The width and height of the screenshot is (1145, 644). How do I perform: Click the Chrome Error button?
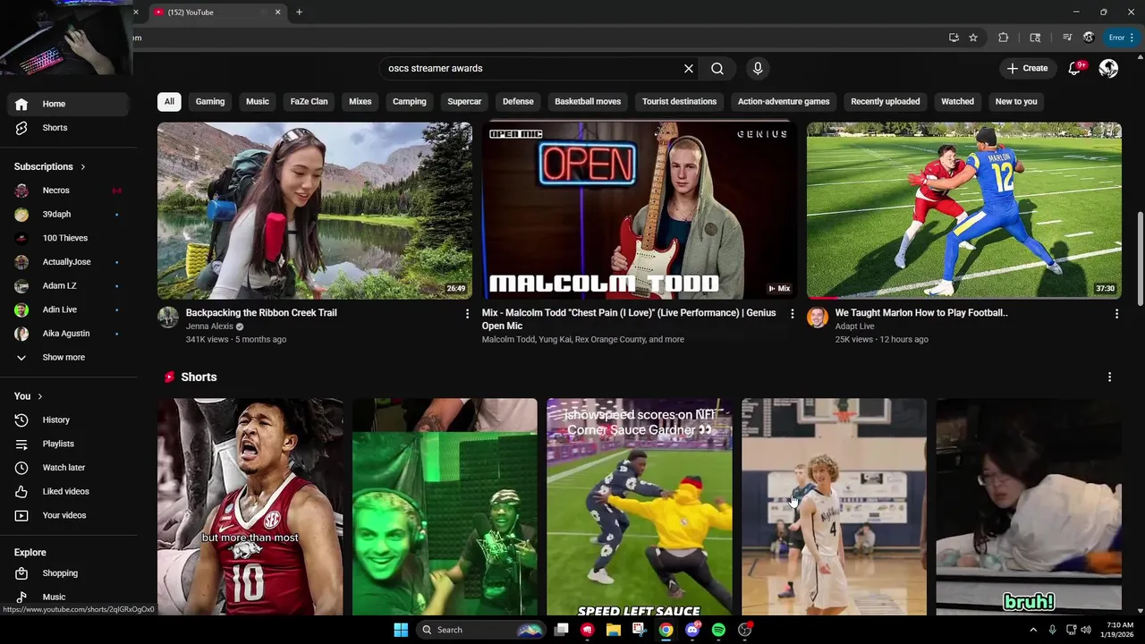pos(1122,38)
